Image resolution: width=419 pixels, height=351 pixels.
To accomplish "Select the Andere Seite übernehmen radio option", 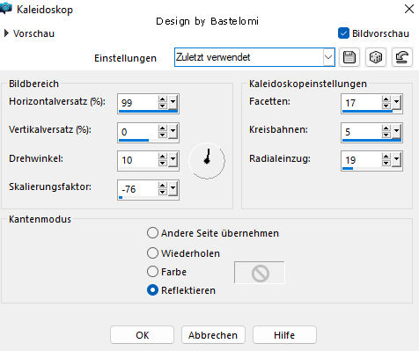I will point(152,233).
